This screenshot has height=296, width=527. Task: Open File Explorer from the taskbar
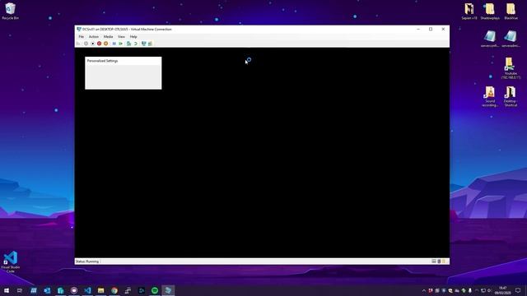pyautogui.click(x=100, y=290)
